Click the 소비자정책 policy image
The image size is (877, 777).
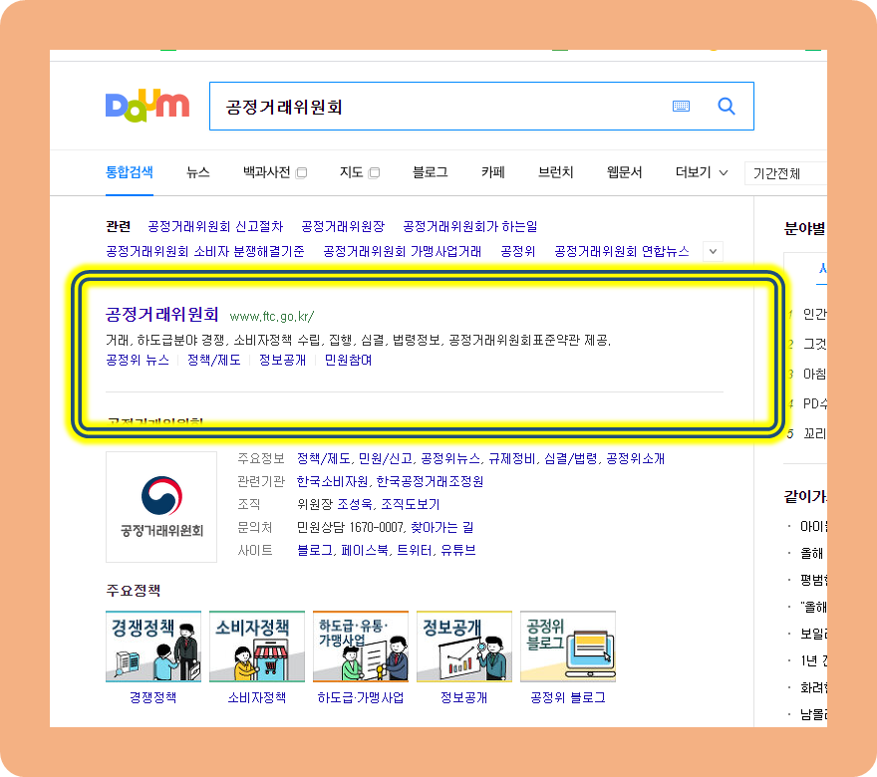[x=257, y=647]
